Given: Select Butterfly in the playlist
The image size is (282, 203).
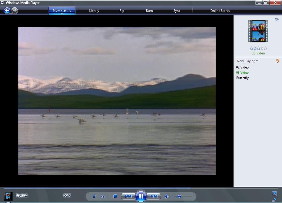Looking at the screenshot, I should (x=242, y=78).
